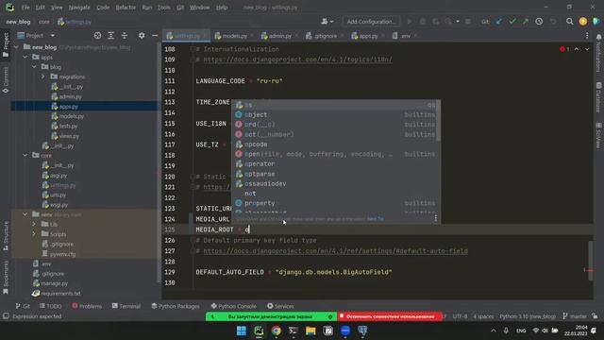Open the default-auto-field documentation link
Screen dimensions: 604x340
[335, 251]
